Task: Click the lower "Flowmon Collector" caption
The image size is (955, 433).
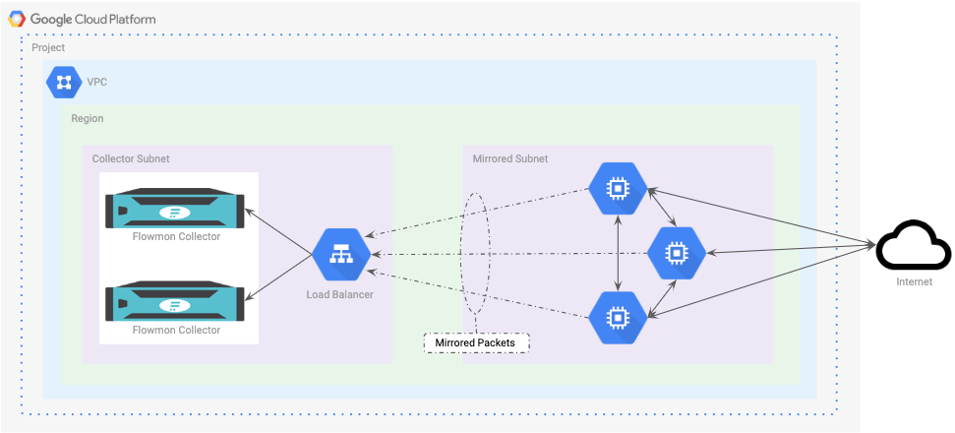Action: 177,330
